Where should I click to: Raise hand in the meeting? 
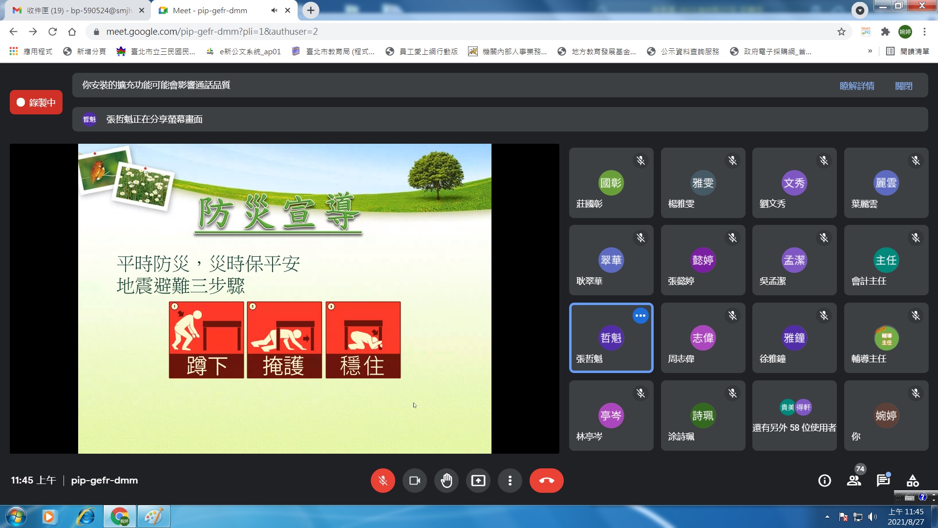pos(446,481)
